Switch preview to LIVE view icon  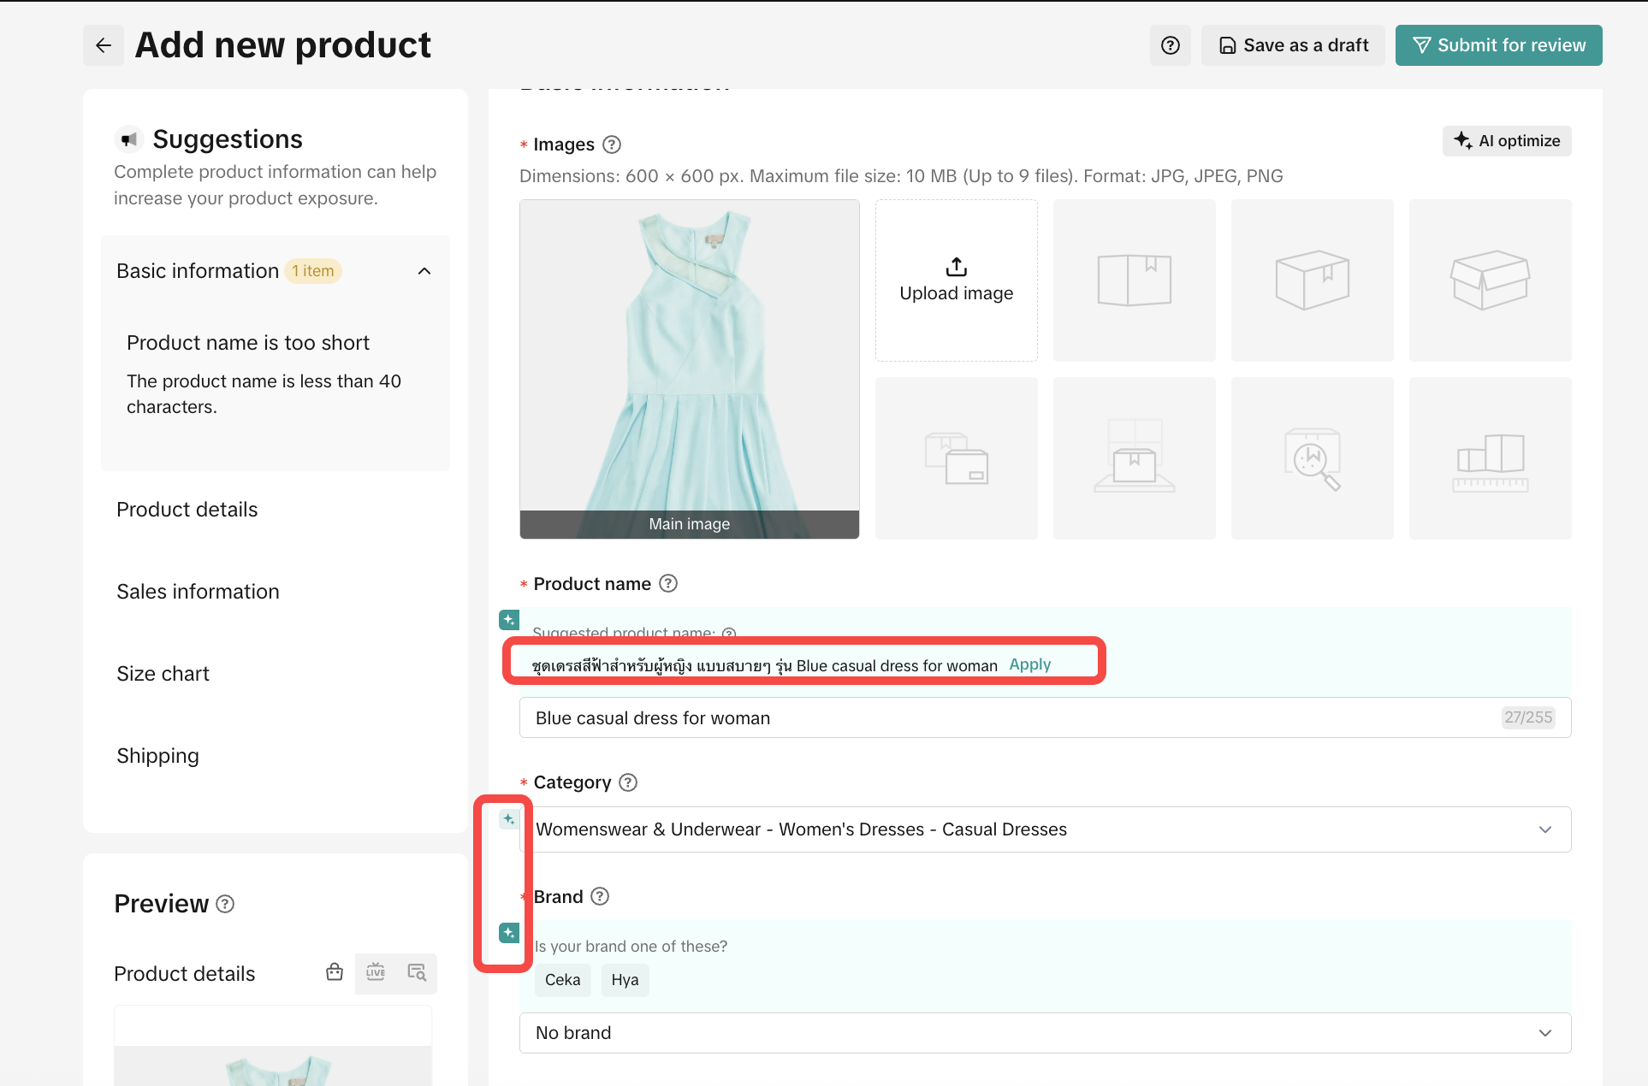coord(376,972)
